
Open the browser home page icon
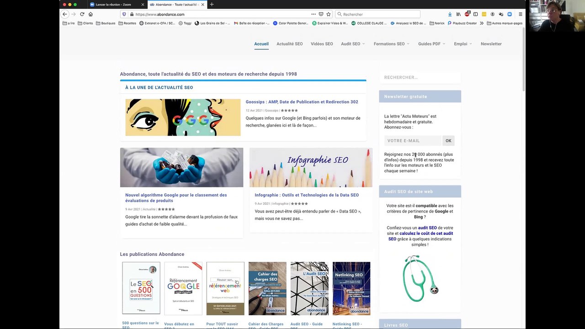pyautogui.click(x=90, y=14)
